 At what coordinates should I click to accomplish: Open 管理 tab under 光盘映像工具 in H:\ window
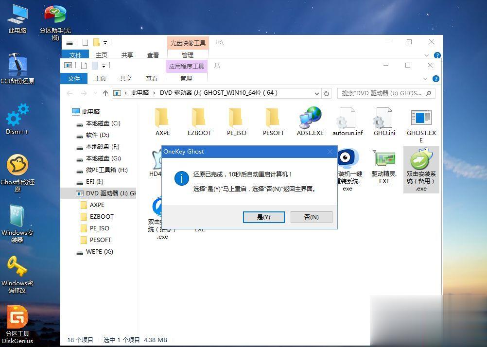[188, 55]
